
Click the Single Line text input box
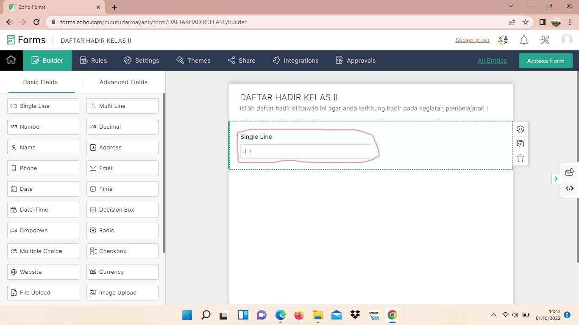[306, 151]
